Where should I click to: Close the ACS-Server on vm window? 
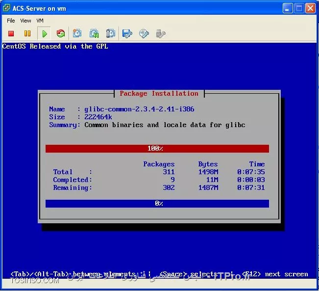[310, 8]
